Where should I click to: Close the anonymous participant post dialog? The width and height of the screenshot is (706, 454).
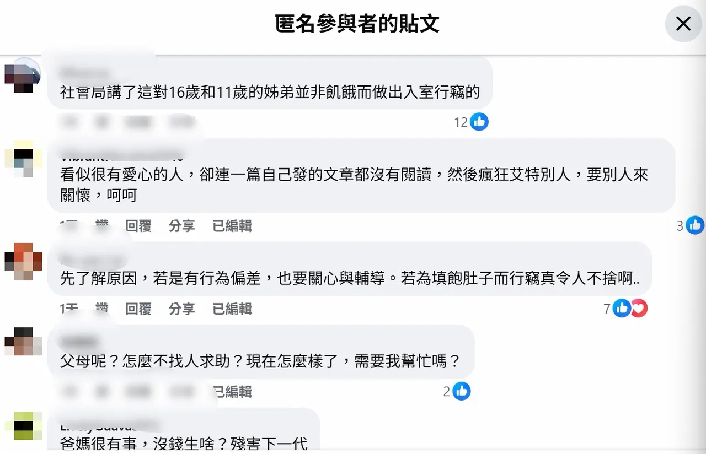[x=683, y=24]
